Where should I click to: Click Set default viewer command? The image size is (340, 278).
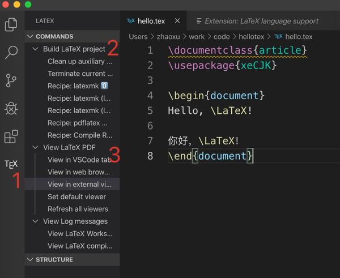point(76,196)
